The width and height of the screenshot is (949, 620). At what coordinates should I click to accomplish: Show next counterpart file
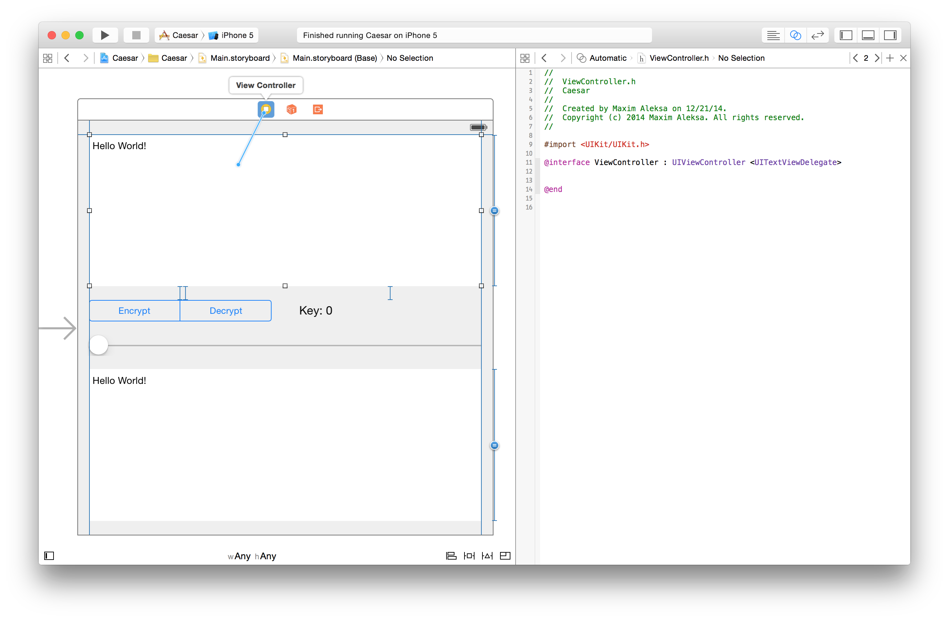point(877,58)
